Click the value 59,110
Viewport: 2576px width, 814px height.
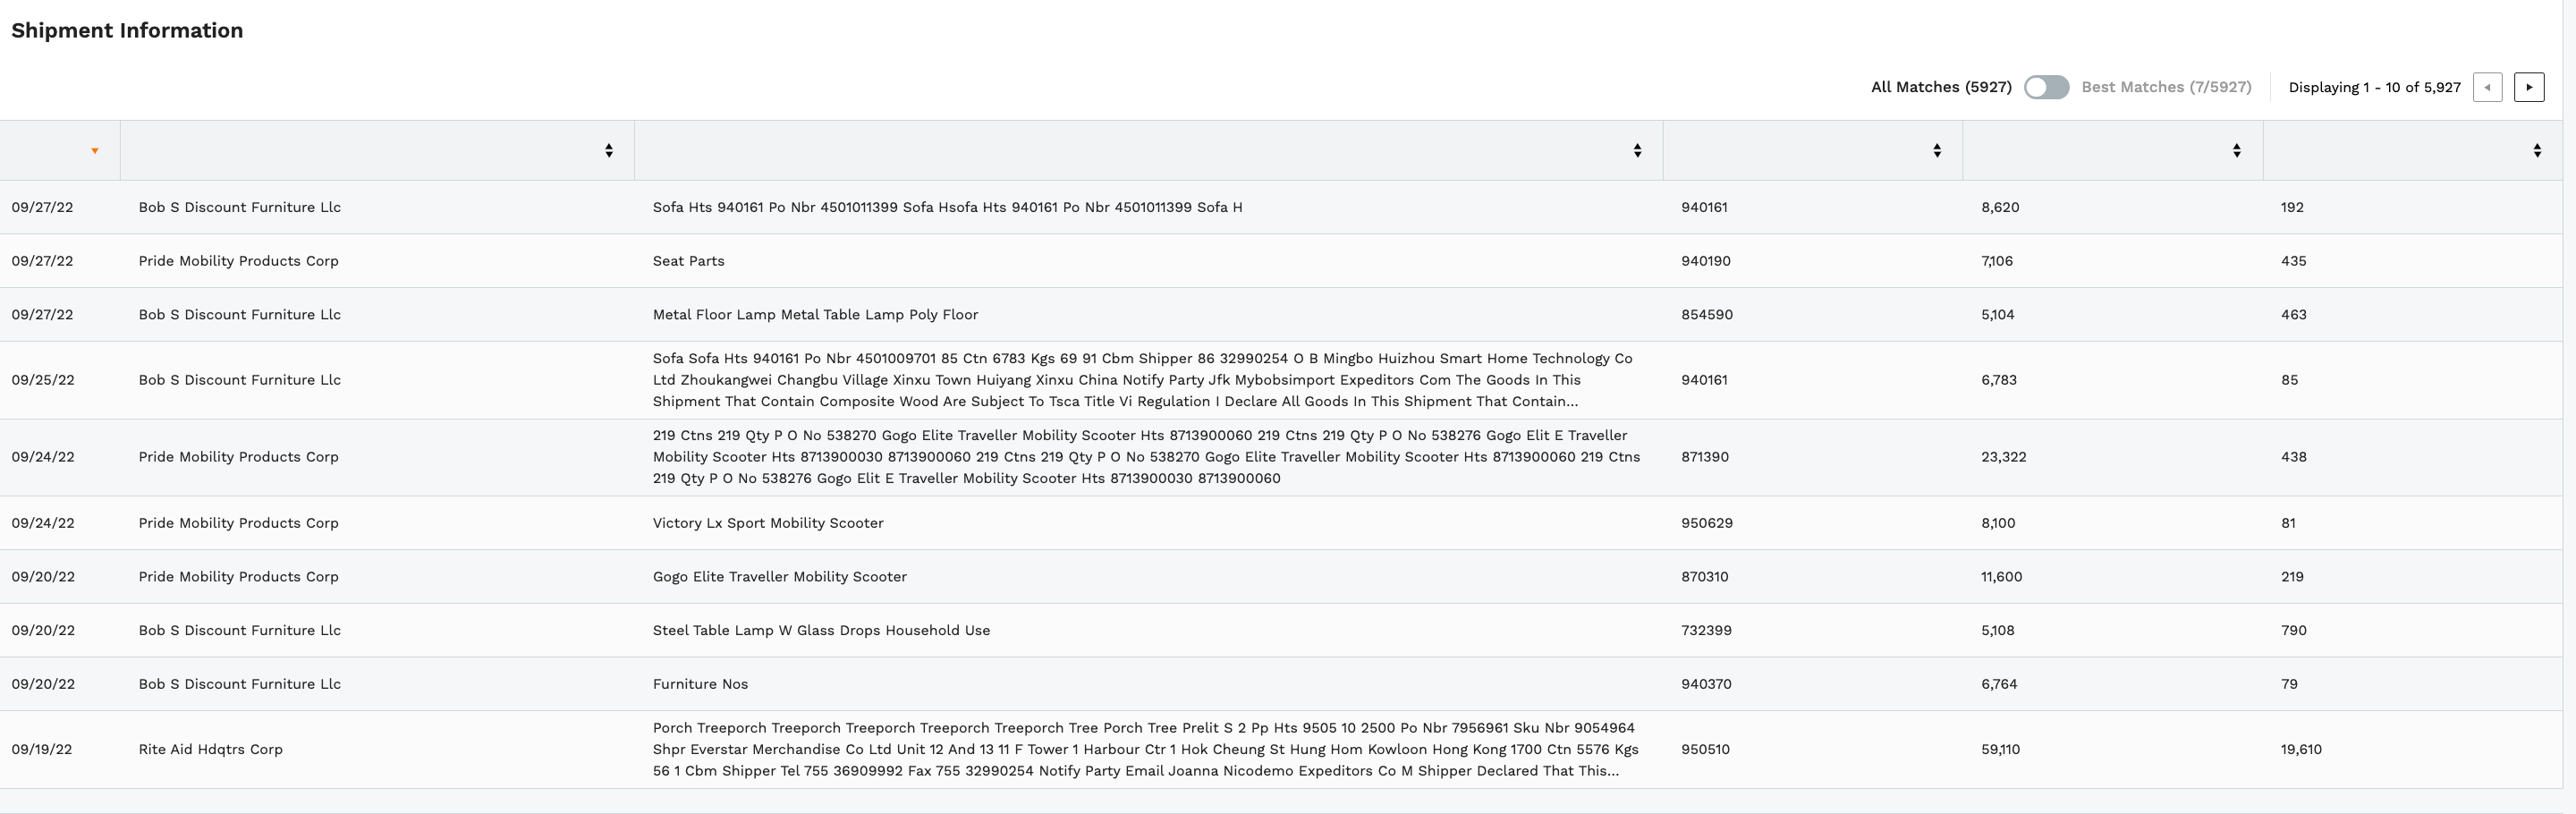2000,749
